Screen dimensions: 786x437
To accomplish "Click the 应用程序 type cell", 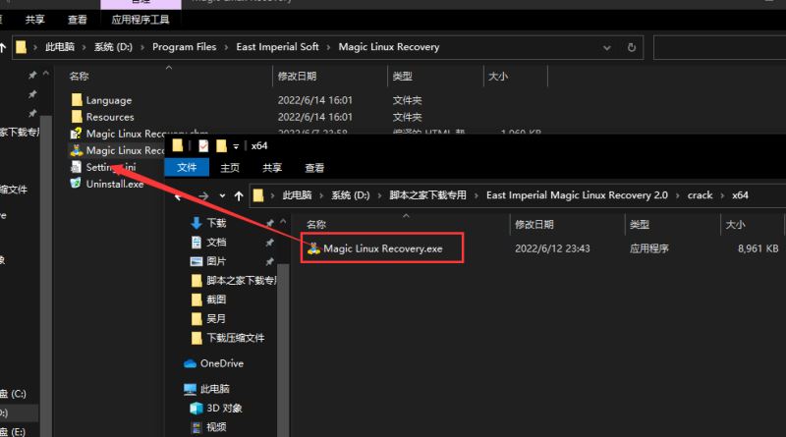I will [x=648, y=248].
